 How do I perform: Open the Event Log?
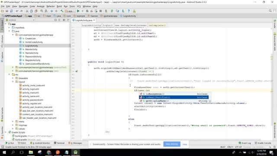coord(245,143)
